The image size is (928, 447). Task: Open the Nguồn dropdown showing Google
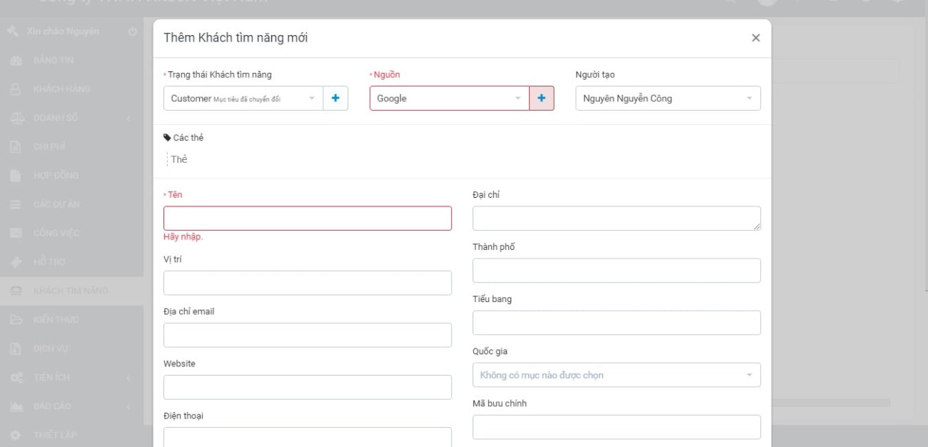tap(449, 99)
